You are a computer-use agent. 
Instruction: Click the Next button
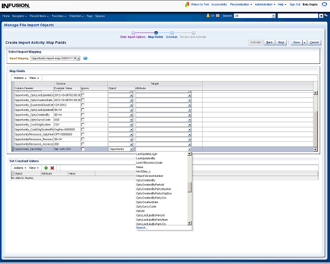click(x=281, y=42)
